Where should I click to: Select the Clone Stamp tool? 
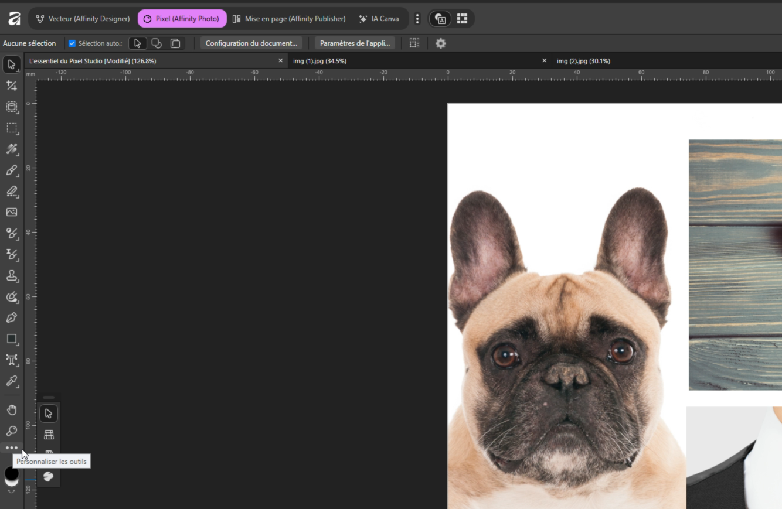click(11, 275)
